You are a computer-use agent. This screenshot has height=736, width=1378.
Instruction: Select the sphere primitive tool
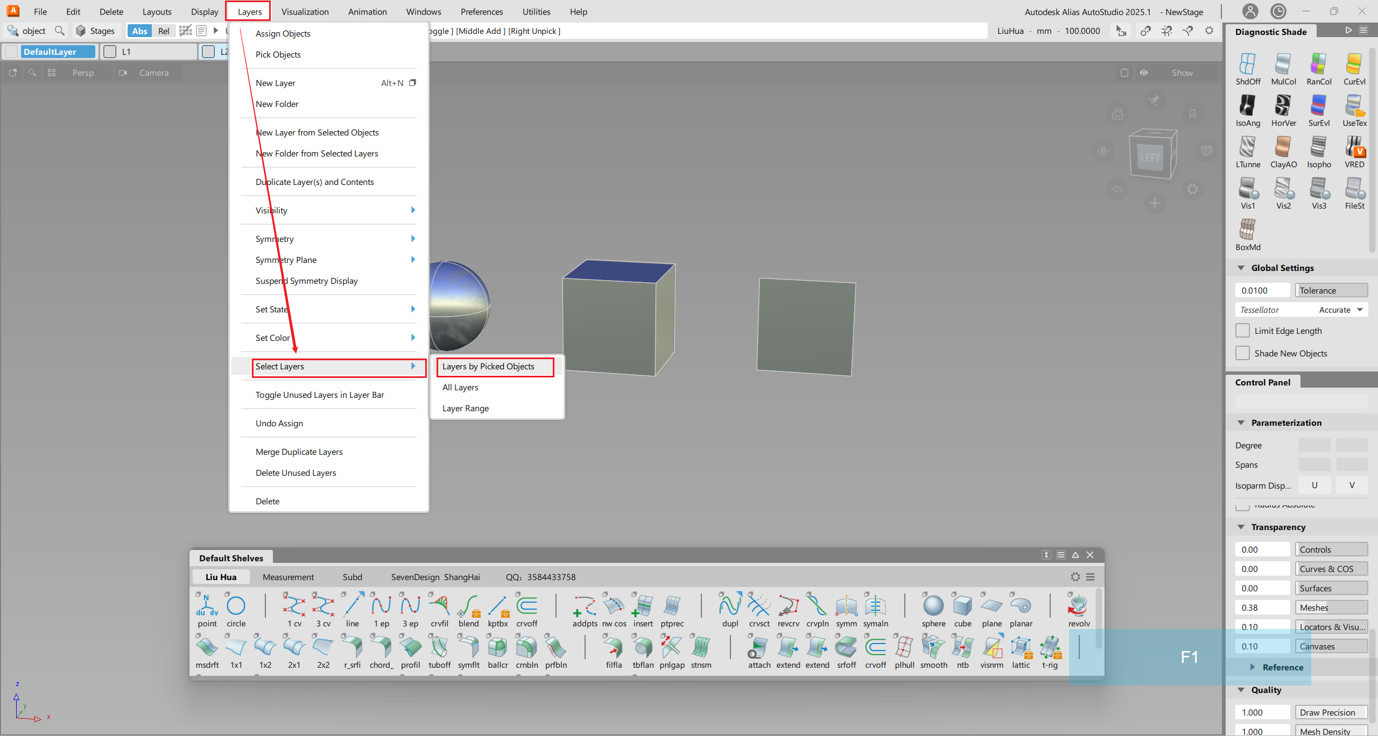(x=933, y=606)
